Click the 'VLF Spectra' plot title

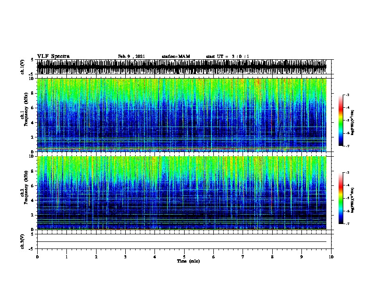[53, 56]
